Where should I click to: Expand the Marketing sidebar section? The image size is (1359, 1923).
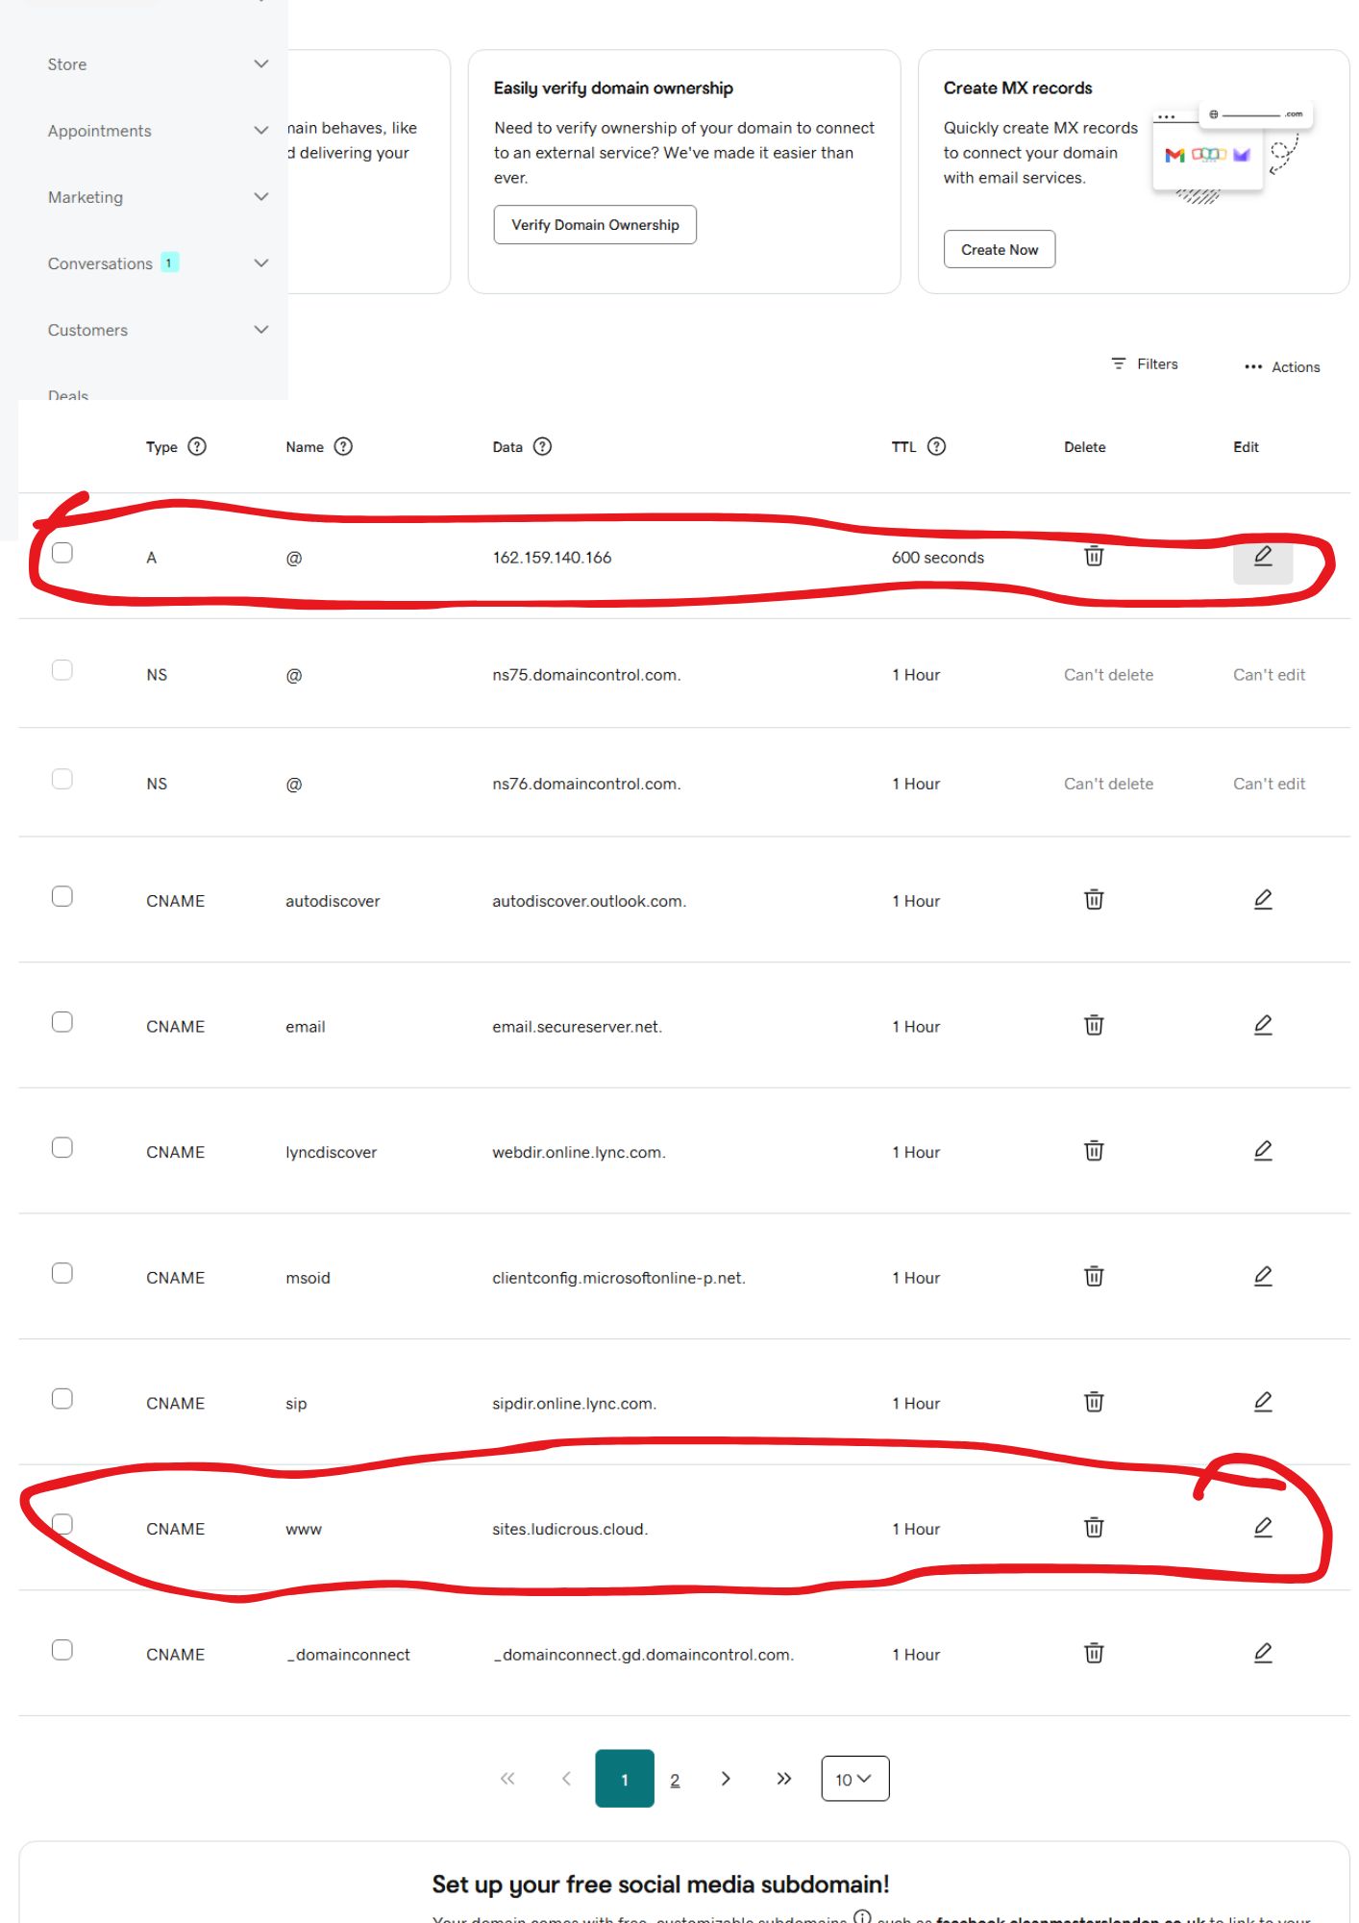(x=158, y=197)
